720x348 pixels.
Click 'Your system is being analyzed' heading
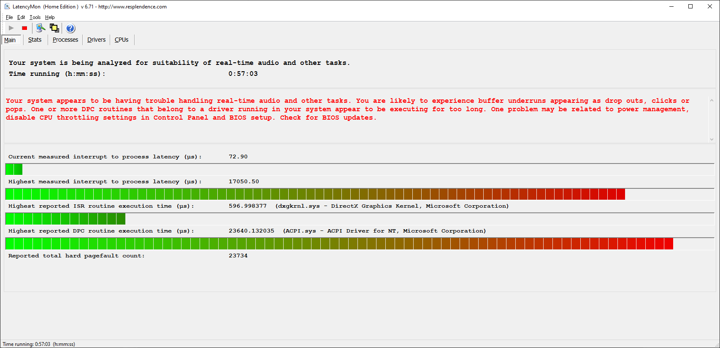click(179, 63)
